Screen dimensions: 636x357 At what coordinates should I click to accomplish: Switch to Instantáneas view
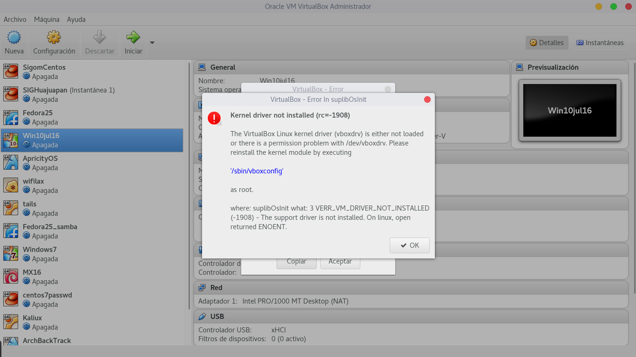click(600, 43)
